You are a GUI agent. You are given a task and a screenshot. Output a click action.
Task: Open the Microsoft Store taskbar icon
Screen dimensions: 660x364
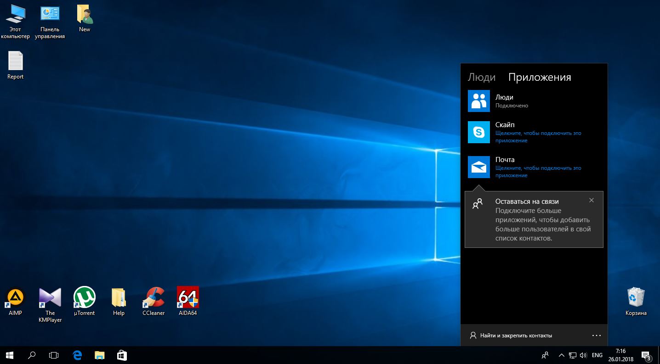pos(122,355)
